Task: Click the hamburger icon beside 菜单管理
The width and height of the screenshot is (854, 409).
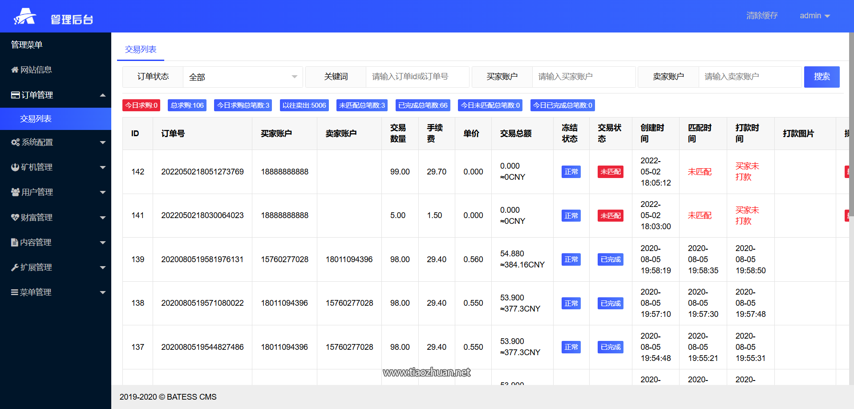Action: [x=15, y=292]
